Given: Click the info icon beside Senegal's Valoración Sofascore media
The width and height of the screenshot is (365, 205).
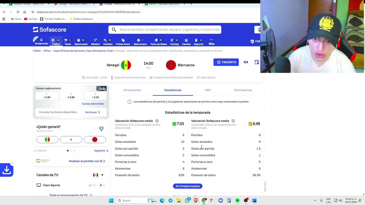Looking at the screenshot, I should point(157,121).
